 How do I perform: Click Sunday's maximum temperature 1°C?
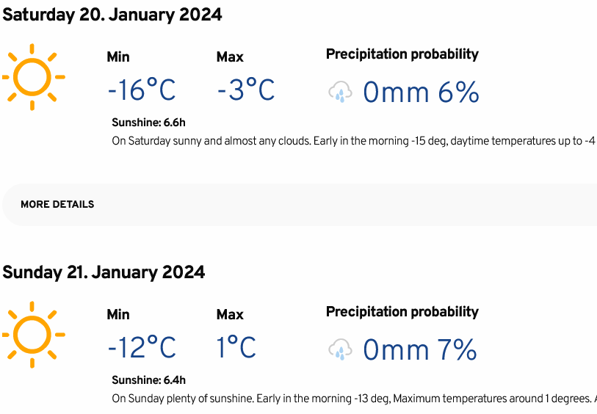pos(236,347)
